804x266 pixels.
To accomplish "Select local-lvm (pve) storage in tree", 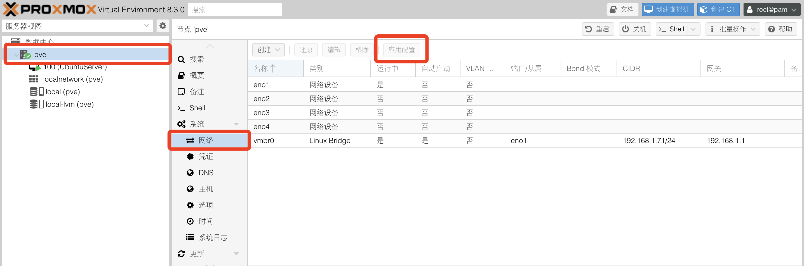I will (x=69, y=104).
